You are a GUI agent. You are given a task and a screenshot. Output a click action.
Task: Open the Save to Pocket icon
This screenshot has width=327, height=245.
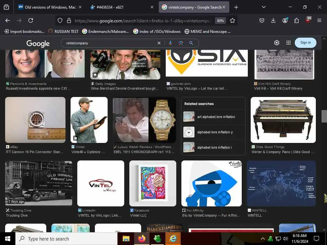(262, 20)
